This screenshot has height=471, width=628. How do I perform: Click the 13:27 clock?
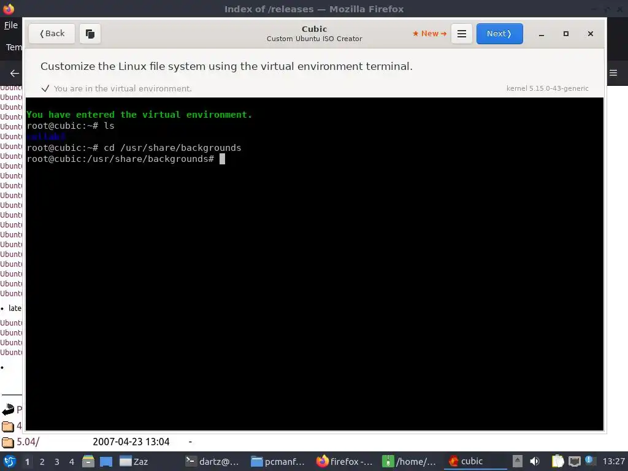(613, 461)
